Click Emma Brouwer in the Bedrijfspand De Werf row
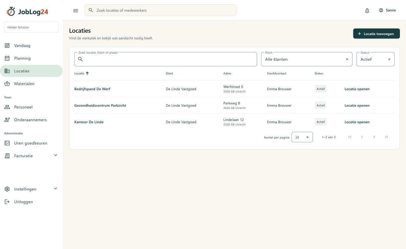 [279, 89]
